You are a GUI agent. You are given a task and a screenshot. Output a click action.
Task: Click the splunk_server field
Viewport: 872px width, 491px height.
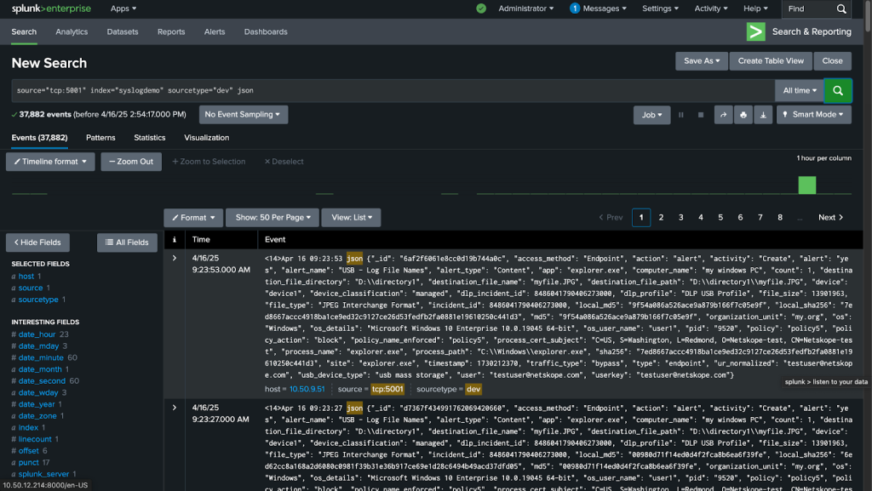pos(43,474)
